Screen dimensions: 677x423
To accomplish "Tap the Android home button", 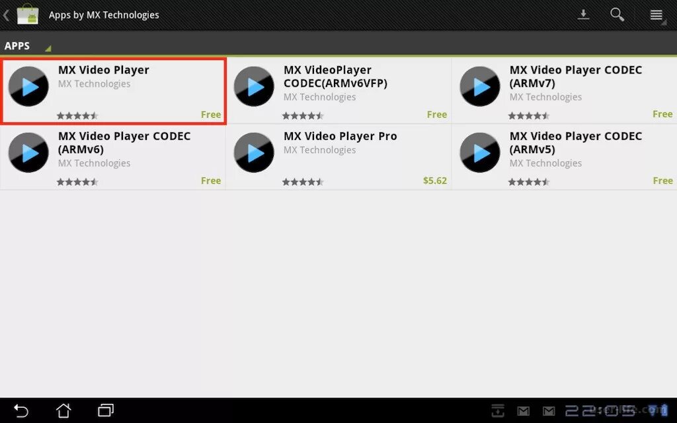I will [63, 410].
